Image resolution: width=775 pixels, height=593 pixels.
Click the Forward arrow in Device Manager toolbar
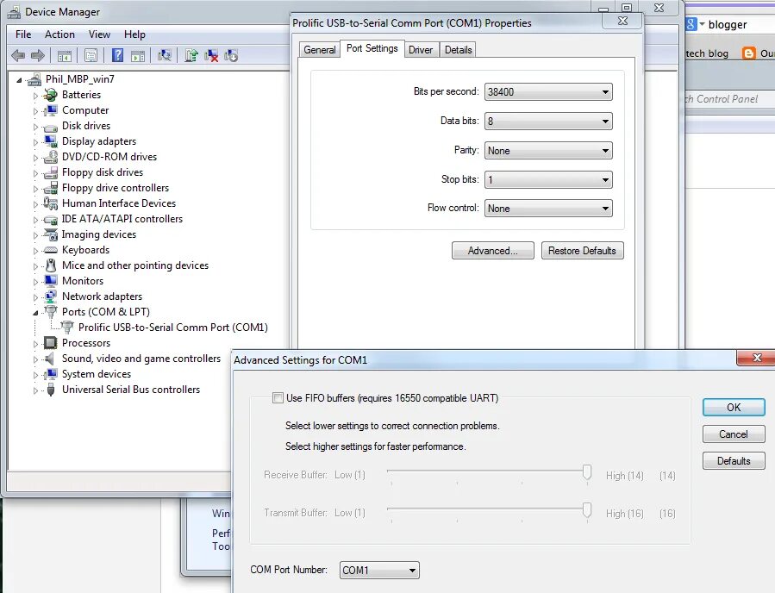tap(38, 55)
